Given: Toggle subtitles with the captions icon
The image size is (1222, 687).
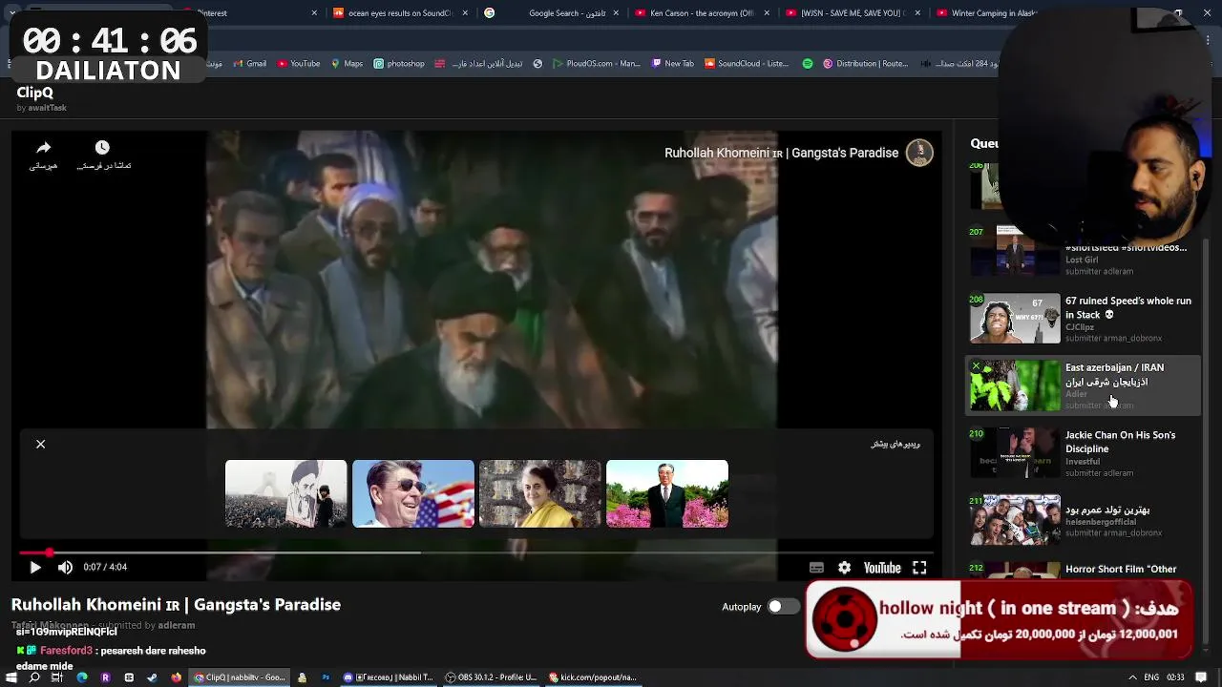Looking at the screenshot, I should click(816, 568).
